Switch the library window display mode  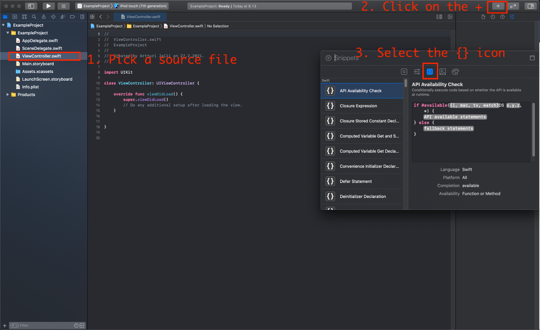[x=532, y=58]
